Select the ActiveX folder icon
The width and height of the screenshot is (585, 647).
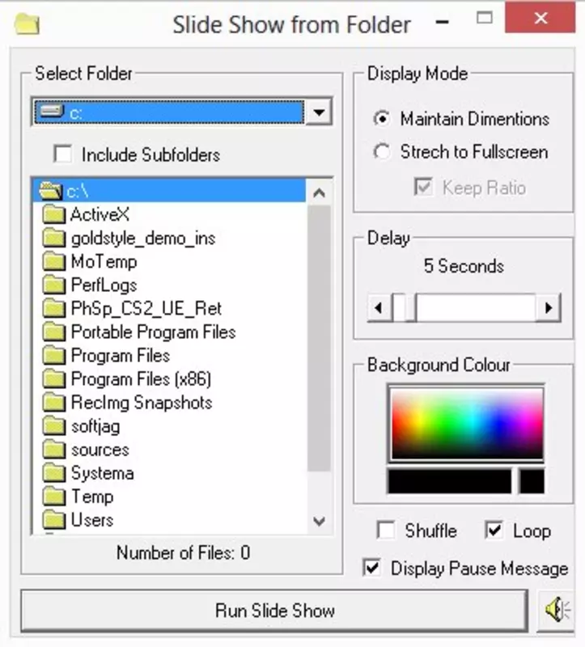(54, 214)
